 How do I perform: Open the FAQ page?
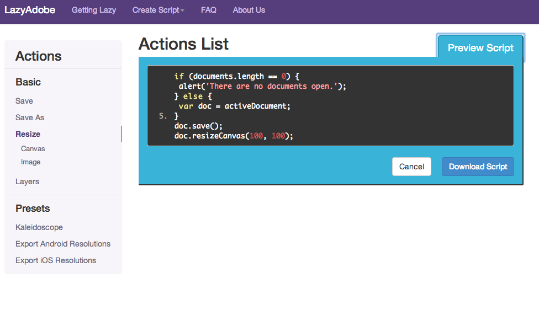click(208, 10)
